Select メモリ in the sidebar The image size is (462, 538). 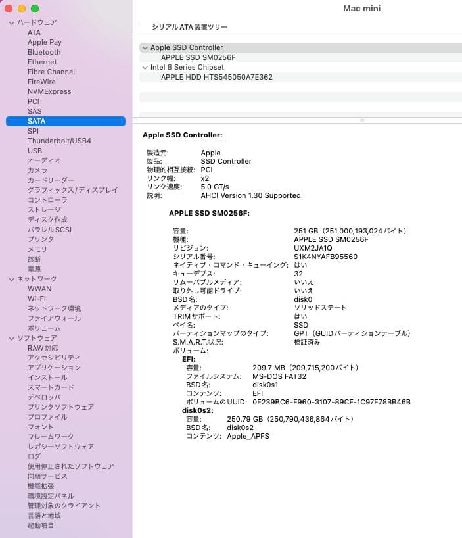(x=37, y=249)
